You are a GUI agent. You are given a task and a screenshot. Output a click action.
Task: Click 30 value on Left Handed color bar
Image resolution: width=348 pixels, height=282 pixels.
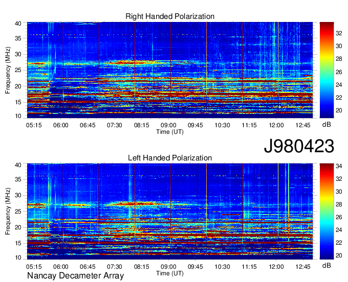339,192
